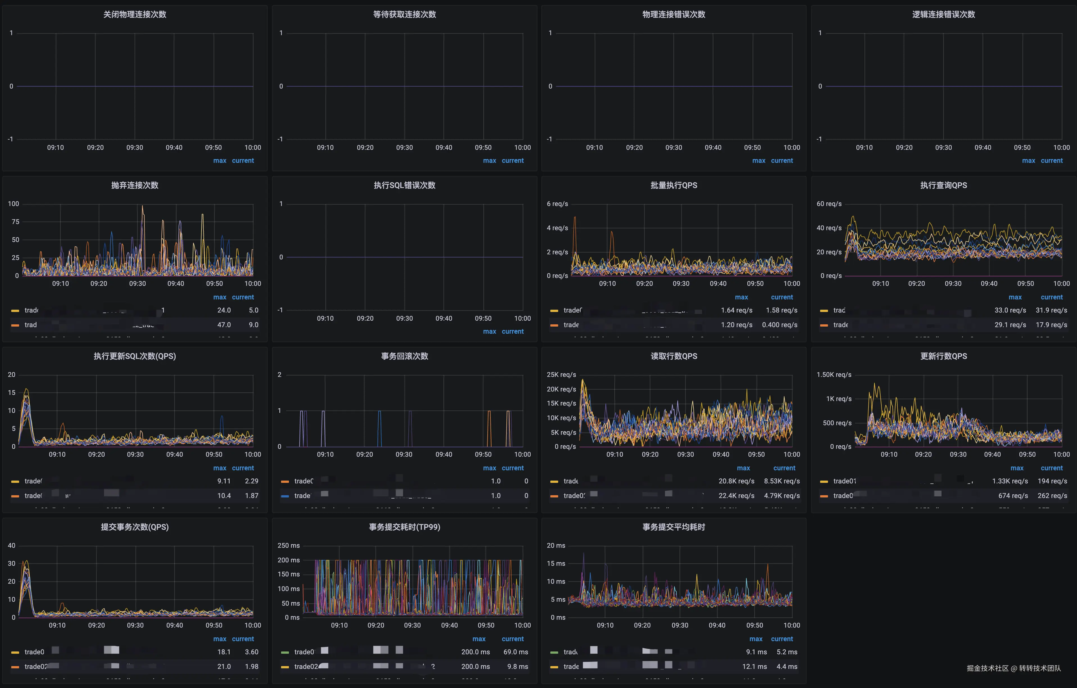Click max header under 等待获取连接次数 chart
This screenshot has height=688, width=1077.
pos(489,160)
